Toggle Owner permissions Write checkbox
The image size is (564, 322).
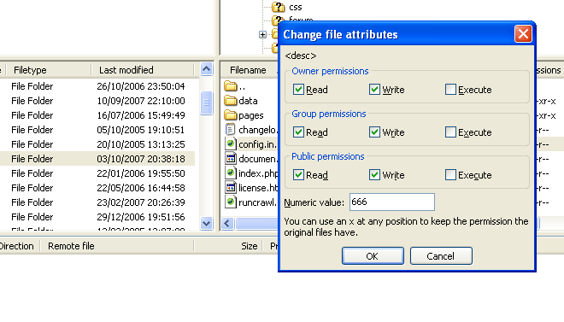point(374,90)
